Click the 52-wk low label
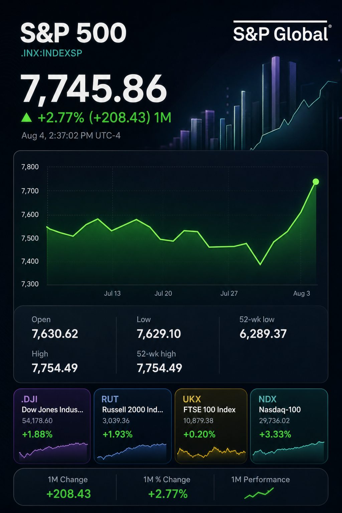The image size is (342, 513). tap(257, 320)
